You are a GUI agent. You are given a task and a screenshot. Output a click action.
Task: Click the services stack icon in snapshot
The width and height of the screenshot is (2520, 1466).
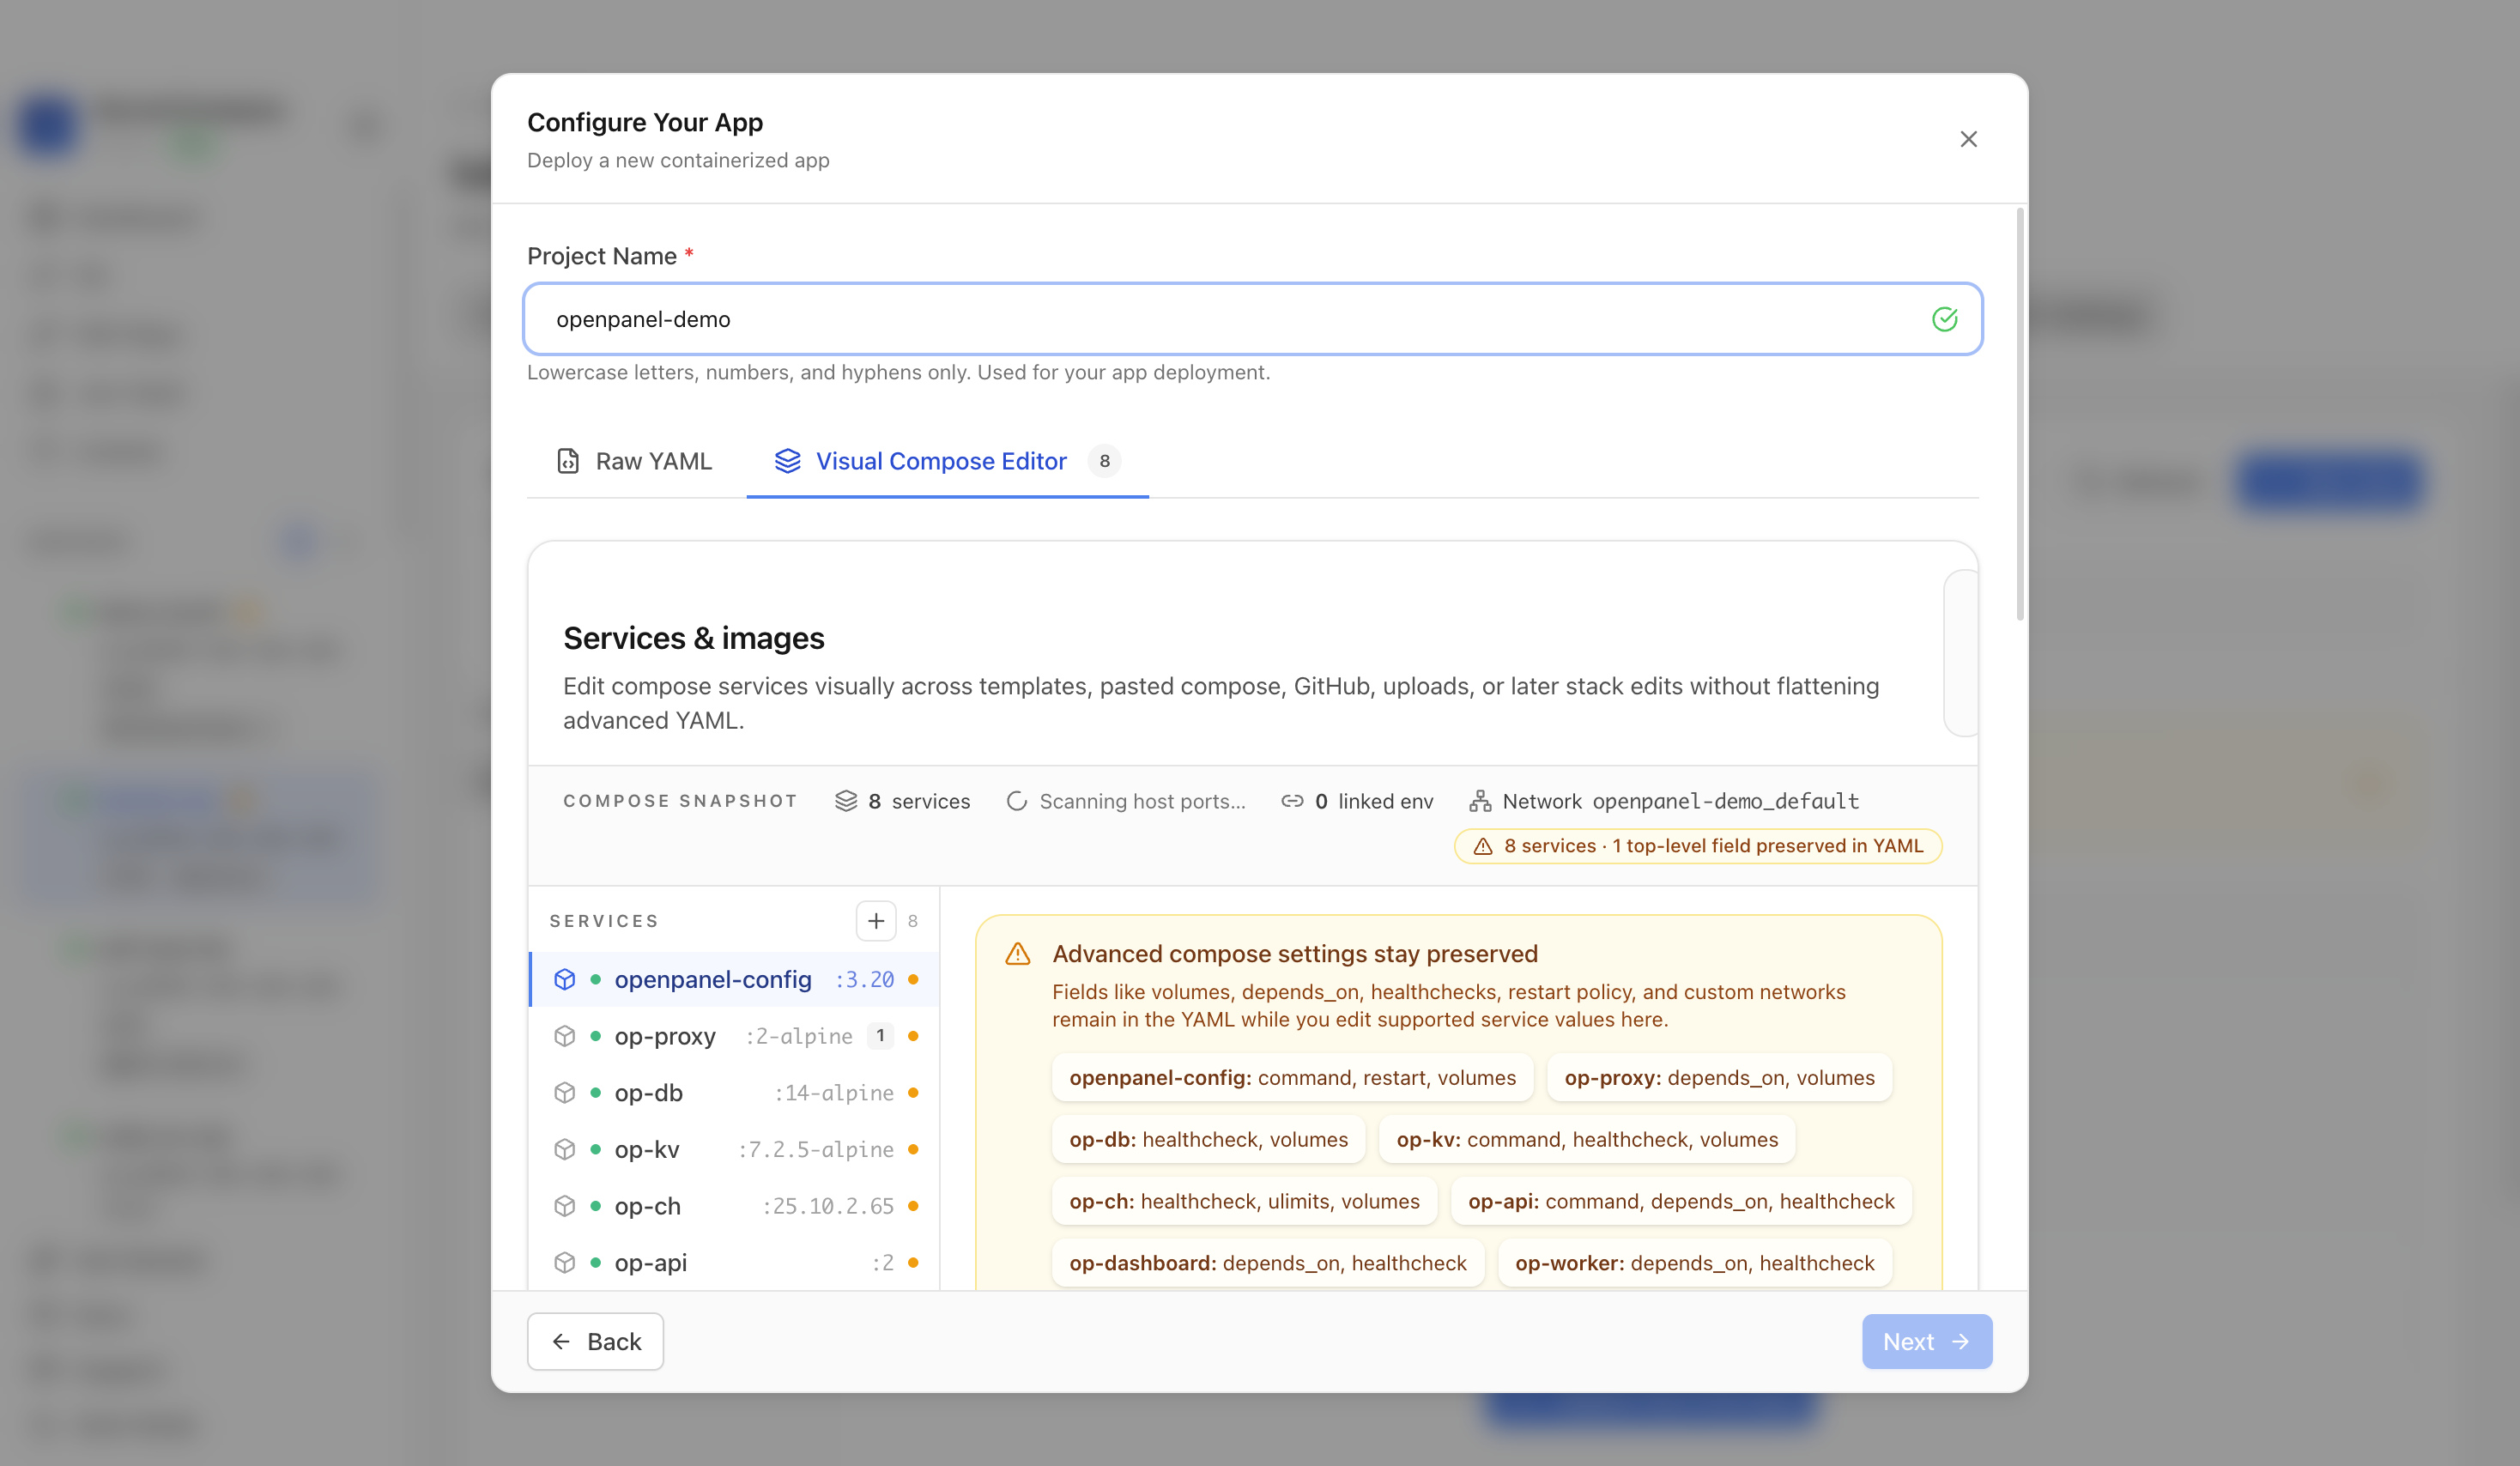coord(846,801)
